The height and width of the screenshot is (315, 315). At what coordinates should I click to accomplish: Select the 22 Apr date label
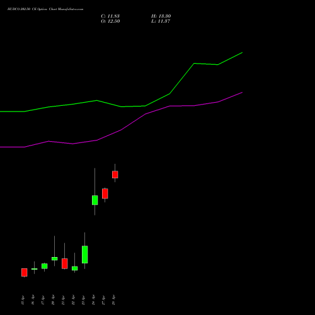(73, 300)
